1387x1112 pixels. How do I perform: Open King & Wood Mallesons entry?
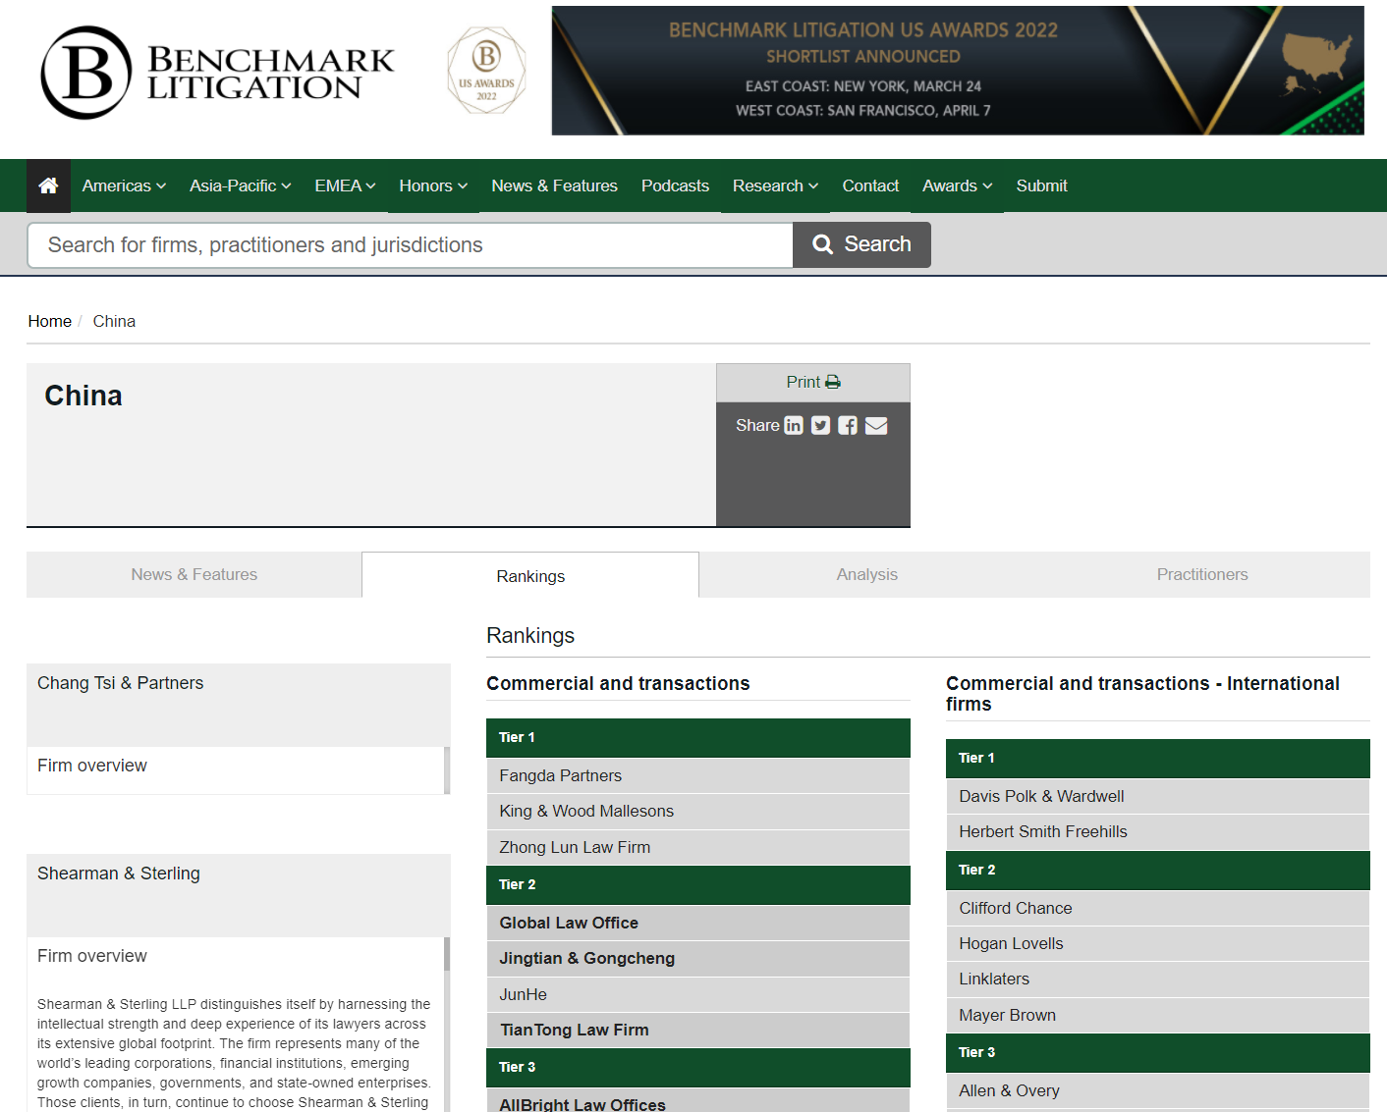tap(697, 811)
